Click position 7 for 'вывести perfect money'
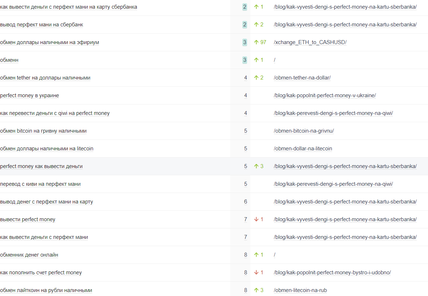428x296 pixels. [246, 219]
